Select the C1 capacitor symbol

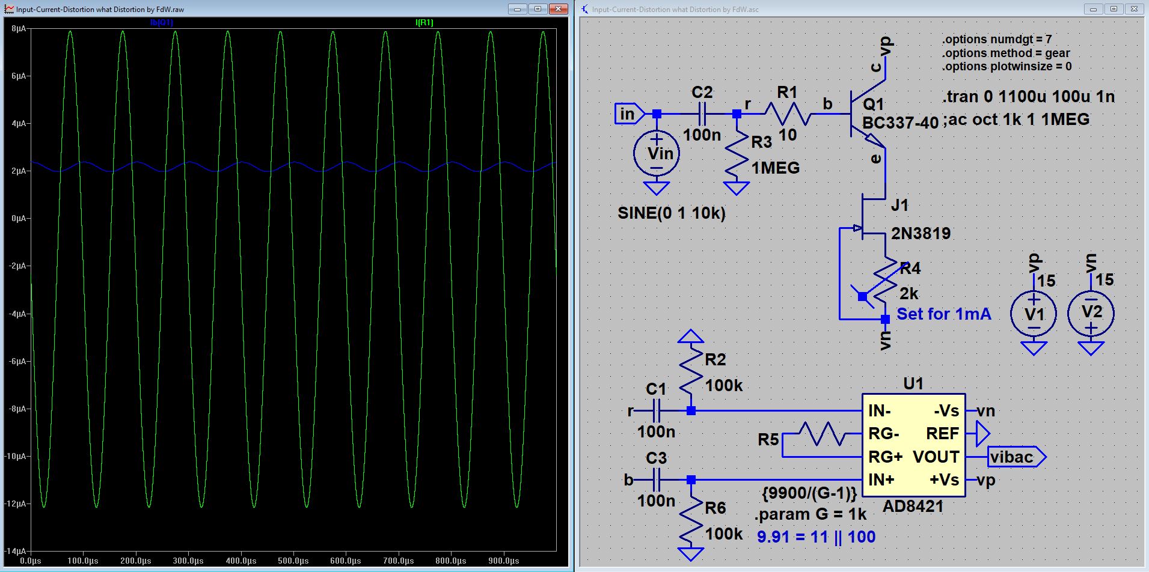tap(657, 411)
